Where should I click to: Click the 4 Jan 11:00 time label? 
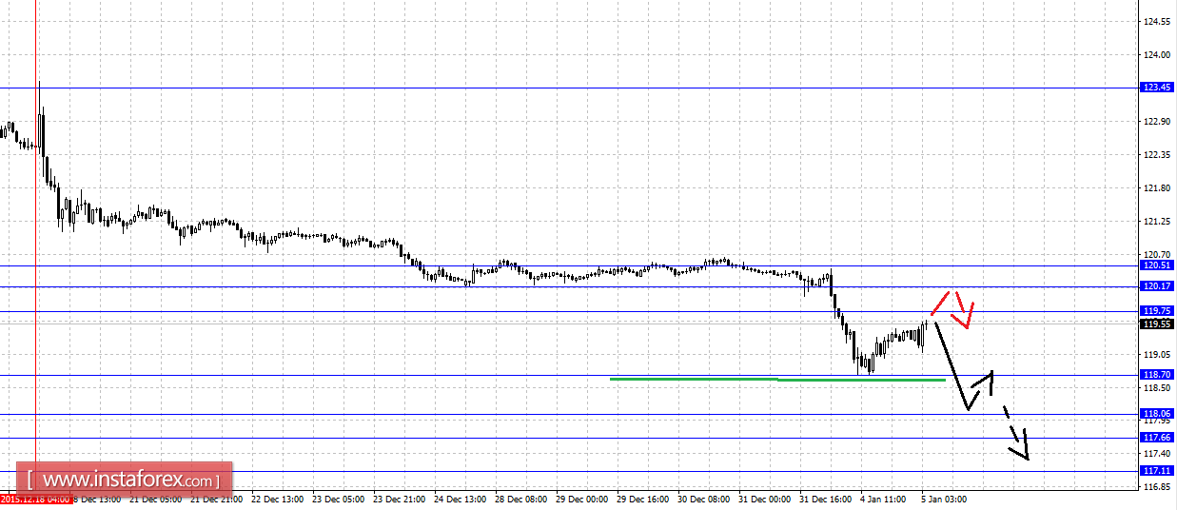click(x=884, y=499)
